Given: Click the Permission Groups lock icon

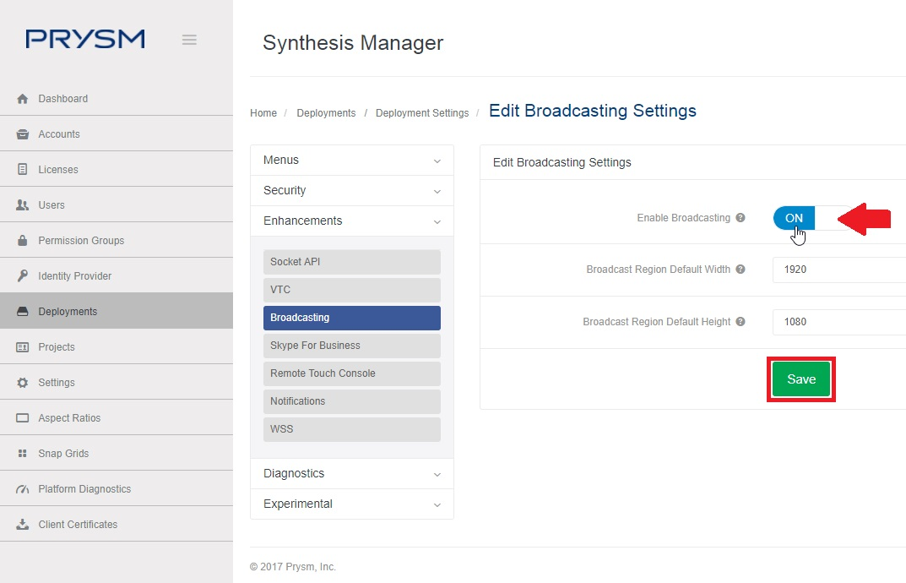Looking at the screenshot, I should click(x=23, y=241).
